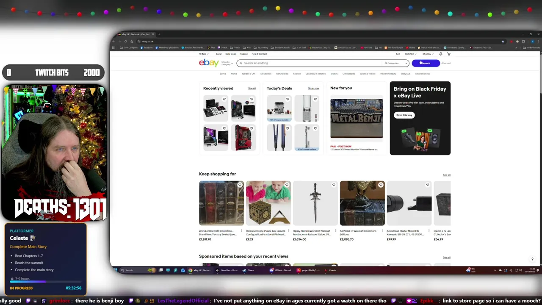542x305 pixels.
Task: Click See all beside Sponsored items
Action: [x=446, y=258]
